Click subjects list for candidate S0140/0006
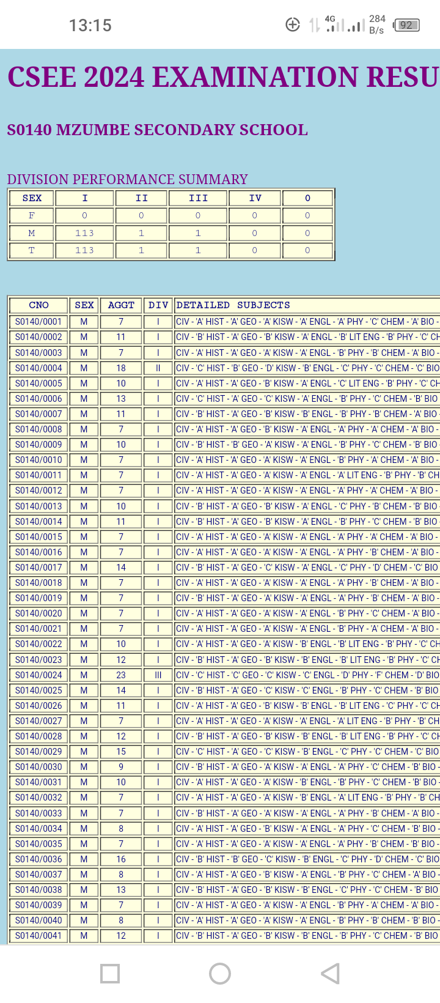The width and height of the screenshot is (440, 1003). point(307,399)
